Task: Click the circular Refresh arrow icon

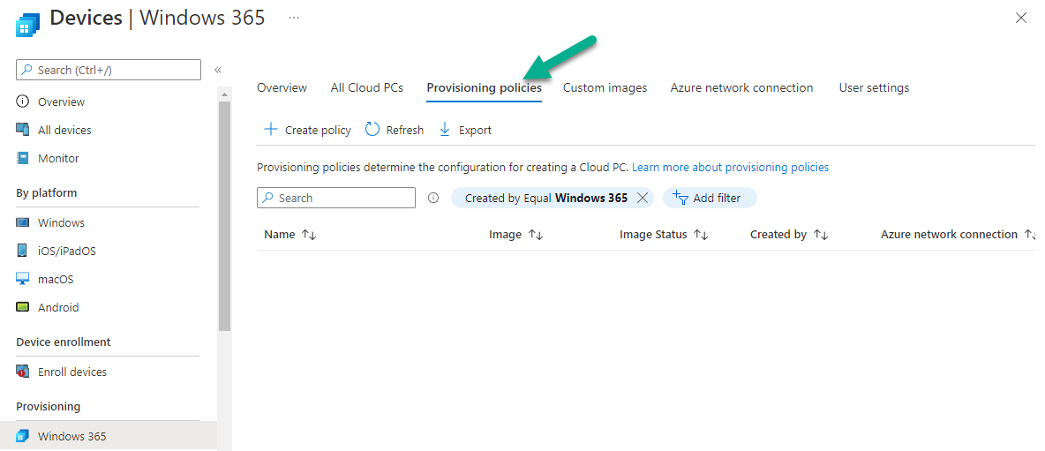Action: [372, 129]
